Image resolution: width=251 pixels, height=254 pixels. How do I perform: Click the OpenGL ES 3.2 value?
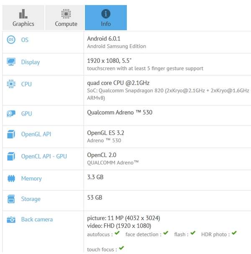point(105,133)
